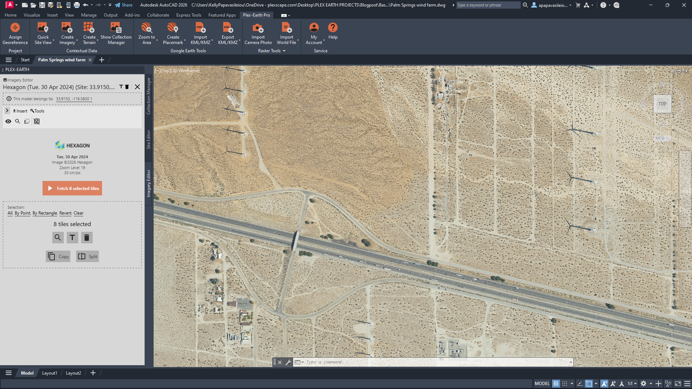This screenshot has height=389, width=692.
Task: Toggle the MODEL space button in status bar
Action: pyautogui.click(x=542, y=384)
